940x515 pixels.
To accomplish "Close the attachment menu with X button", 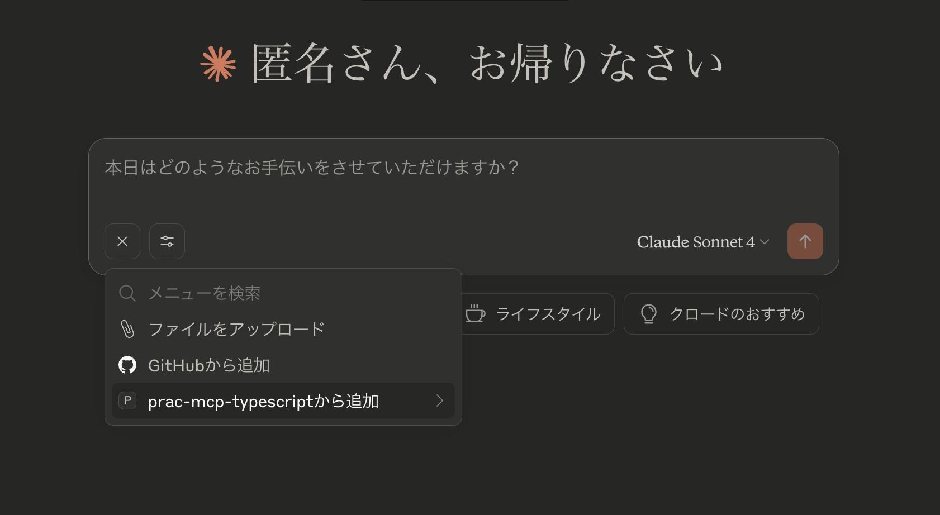I will pos(122,241).
